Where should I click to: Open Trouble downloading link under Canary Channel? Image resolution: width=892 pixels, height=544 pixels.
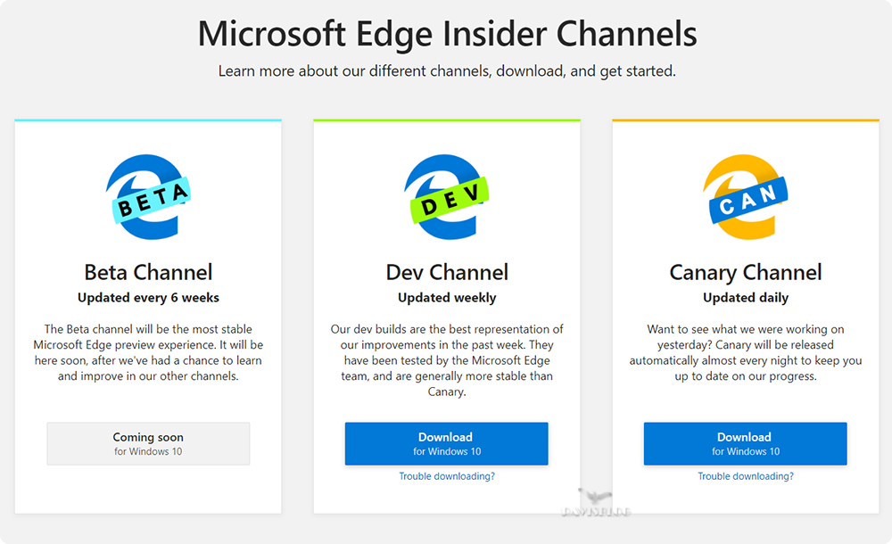coord(745,476)
